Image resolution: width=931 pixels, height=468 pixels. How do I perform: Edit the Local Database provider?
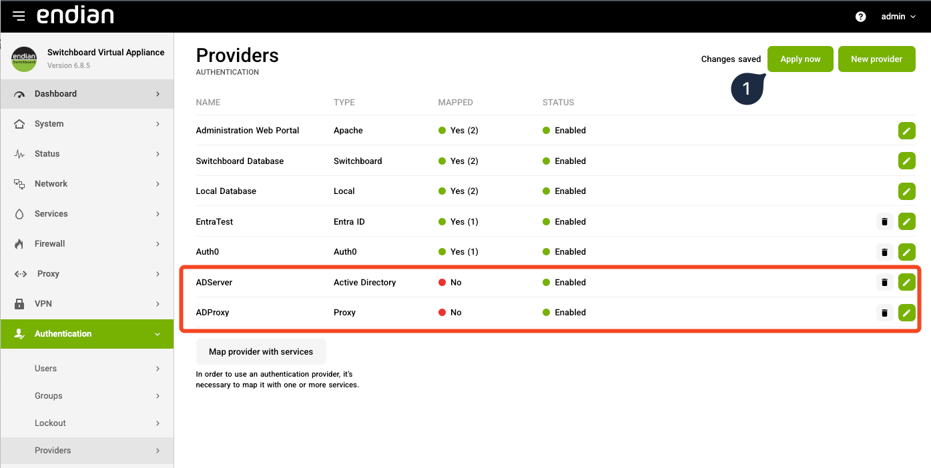coord(906,191)
